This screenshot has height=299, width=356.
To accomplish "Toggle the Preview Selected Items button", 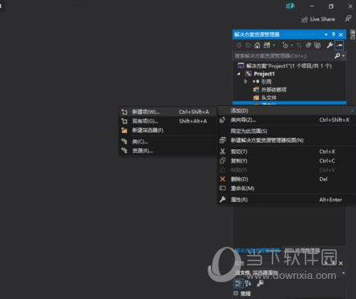I will coord(339,45).
